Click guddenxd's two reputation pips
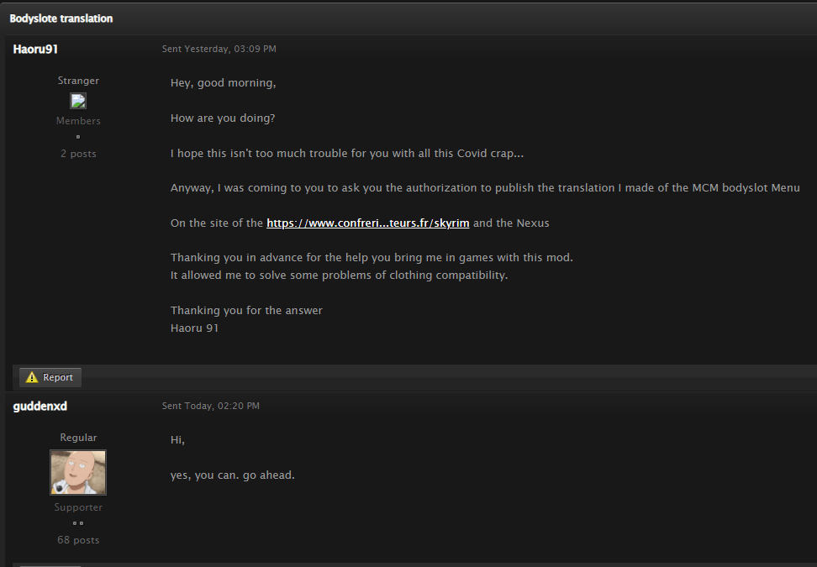Image resolution: width=817 pixels, height=567 pixels. tap(78, 523)
